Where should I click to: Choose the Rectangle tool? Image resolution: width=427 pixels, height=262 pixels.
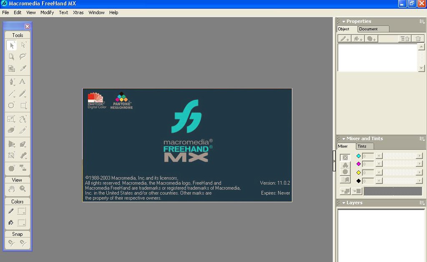point(23,105)
